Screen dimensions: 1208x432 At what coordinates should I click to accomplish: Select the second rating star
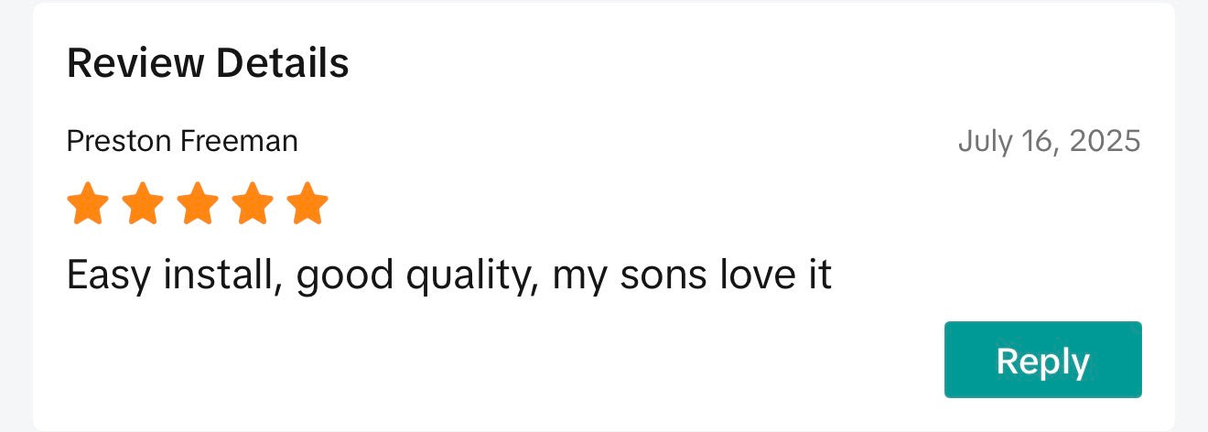click(143, 203)
